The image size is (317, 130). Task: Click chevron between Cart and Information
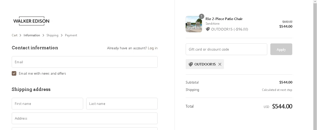(20, 35)
